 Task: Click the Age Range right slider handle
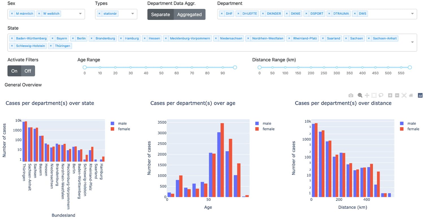235,67
